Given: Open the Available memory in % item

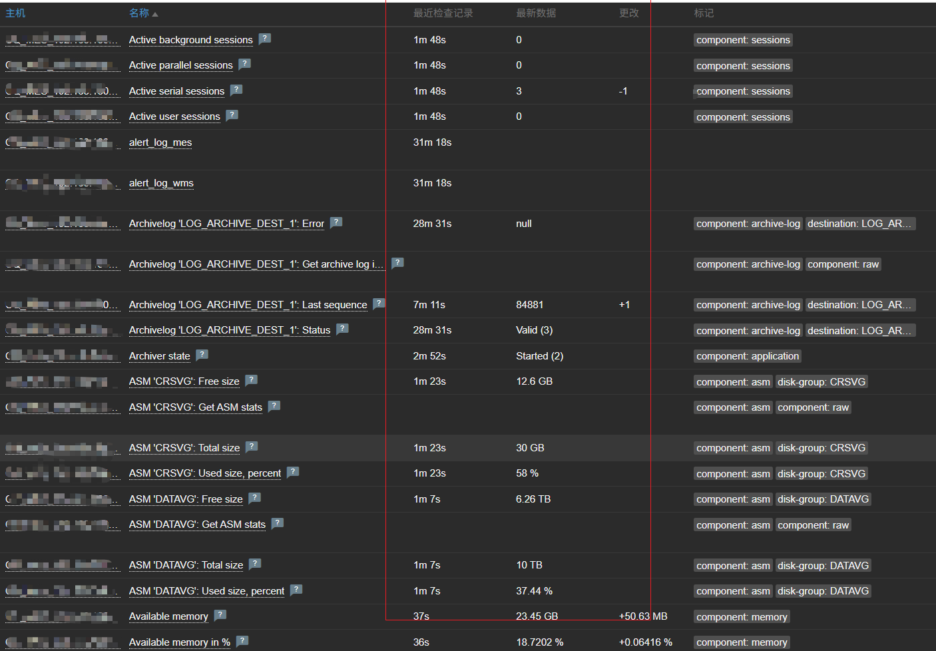Looking at the screenshot, I should point(178,642).
